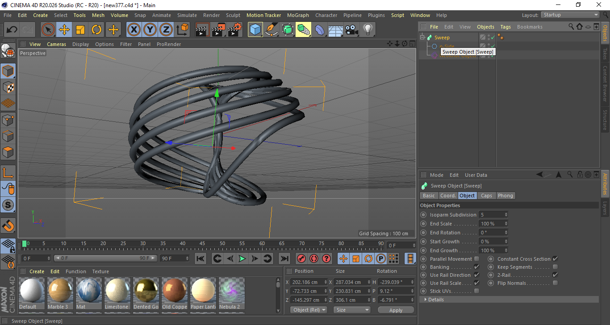Open Object (Rel) coordinate dropdown

(x=309, y=310)
